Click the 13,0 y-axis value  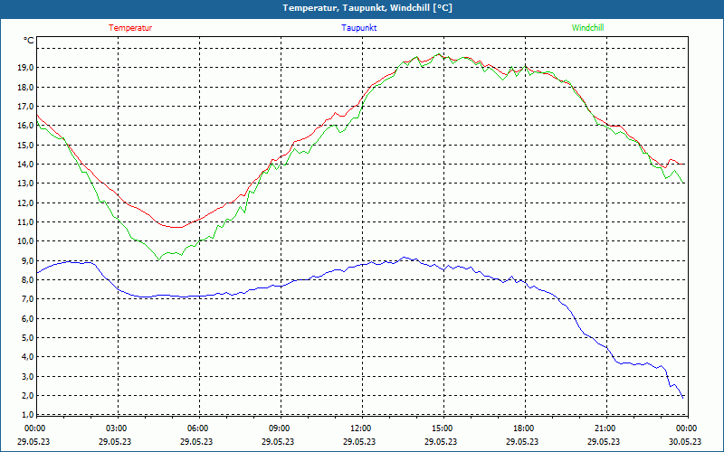tap(25, 184)
